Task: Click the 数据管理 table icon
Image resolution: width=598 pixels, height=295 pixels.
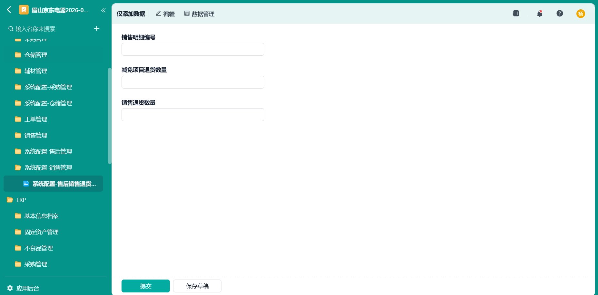Action: 187,14
